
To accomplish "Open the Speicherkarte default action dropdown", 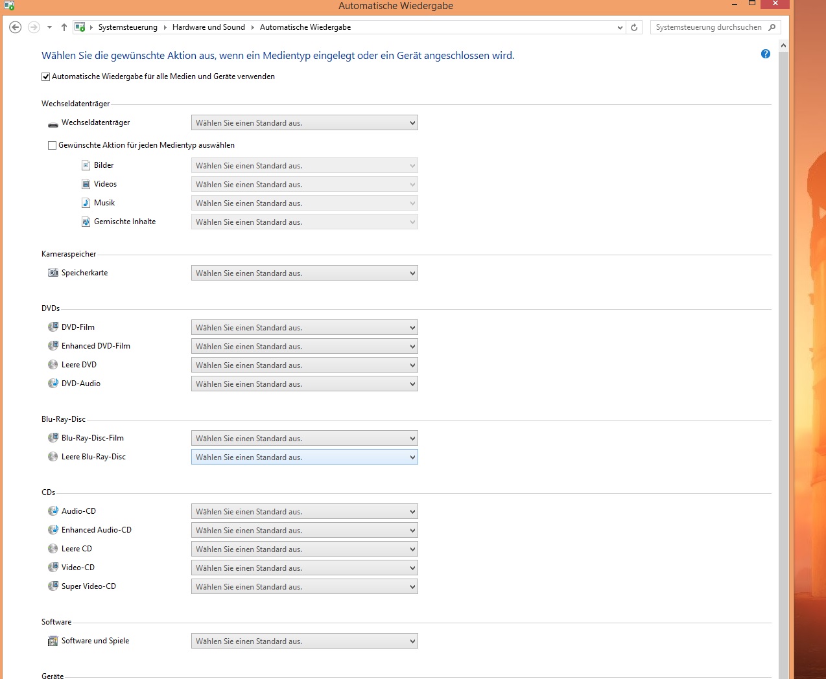I will point(305,273).
